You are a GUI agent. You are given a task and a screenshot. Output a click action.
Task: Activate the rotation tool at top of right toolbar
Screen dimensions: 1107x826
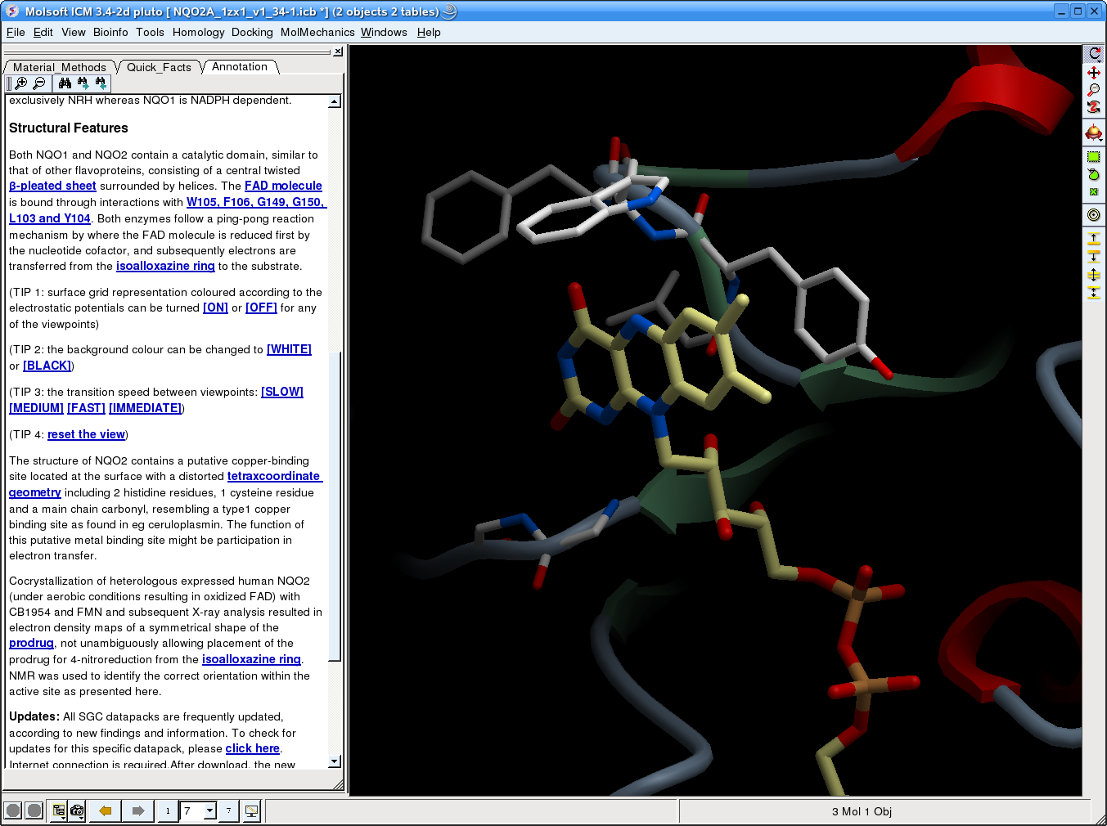[1093, 54]
